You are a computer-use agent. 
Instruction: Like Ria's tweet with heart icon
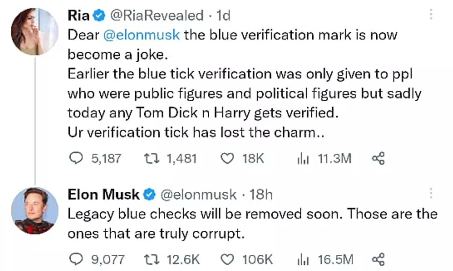click(x=227, y=158)
